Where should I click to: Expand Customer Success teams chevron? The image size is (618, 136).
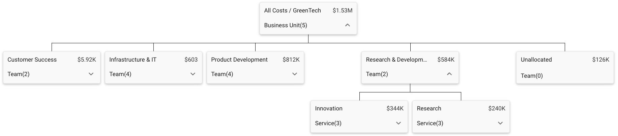(91, 74)
